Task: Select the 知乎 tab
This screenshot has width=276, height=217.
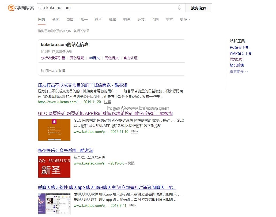Action: point(84,19)
